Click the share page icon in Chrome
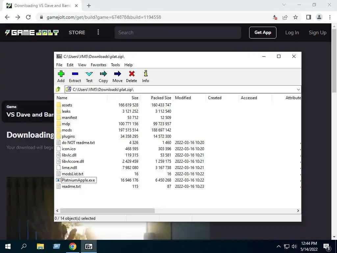The height and width of the screenshot is (253, 337). click(285, 17)
